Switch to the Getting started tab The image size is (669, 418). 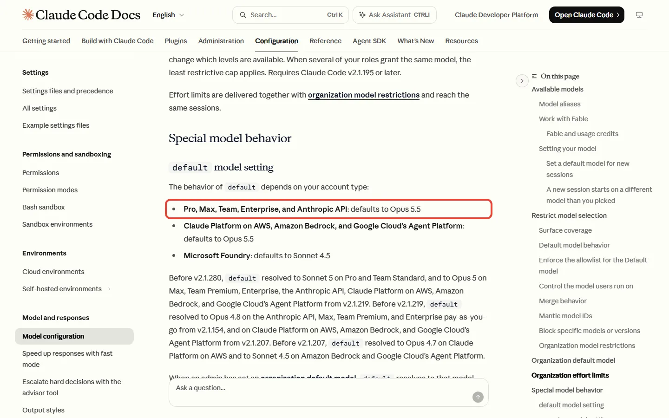coord(46,41)
